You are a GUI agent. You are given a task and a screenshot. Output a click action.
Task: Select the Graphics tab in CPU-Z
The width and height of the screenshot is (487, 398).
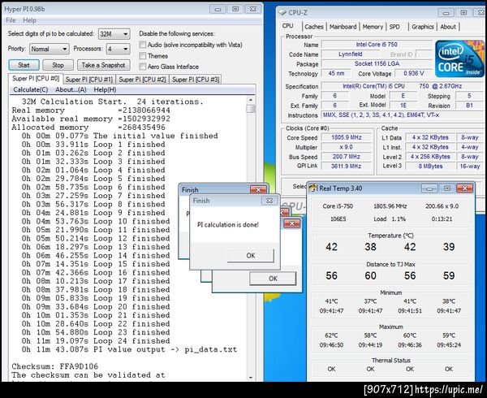(422, 27)
